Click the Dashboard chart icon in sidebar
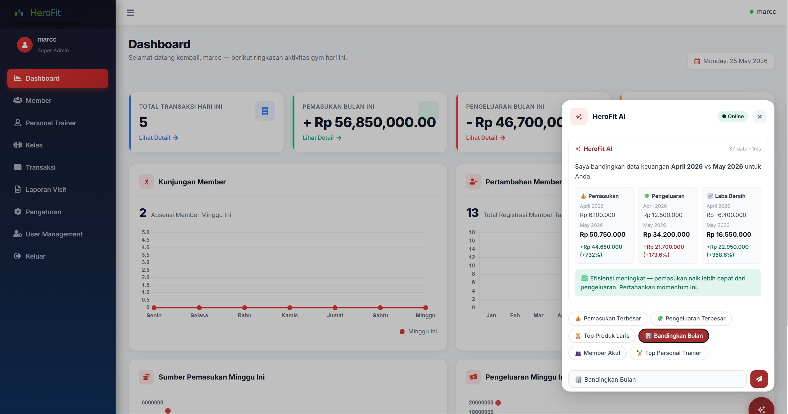 (x=18, y=78)
